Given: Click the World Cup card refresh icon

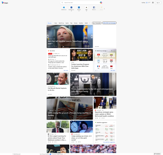Looking at the screenshot, I should (x=112, y=51).
